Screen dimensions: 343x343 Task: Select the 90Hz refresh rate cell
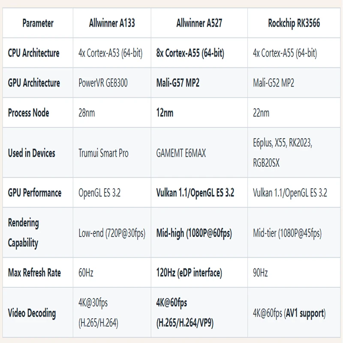point(294,273)
